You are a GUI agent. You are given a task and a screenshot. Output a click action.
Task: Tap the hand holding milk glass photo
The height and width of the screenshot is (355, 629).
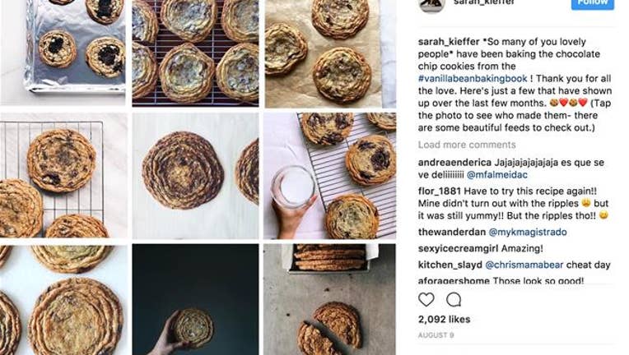tap(330, 176)
